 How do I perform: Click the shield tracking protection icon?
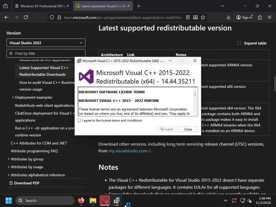(x=51, y=17)
